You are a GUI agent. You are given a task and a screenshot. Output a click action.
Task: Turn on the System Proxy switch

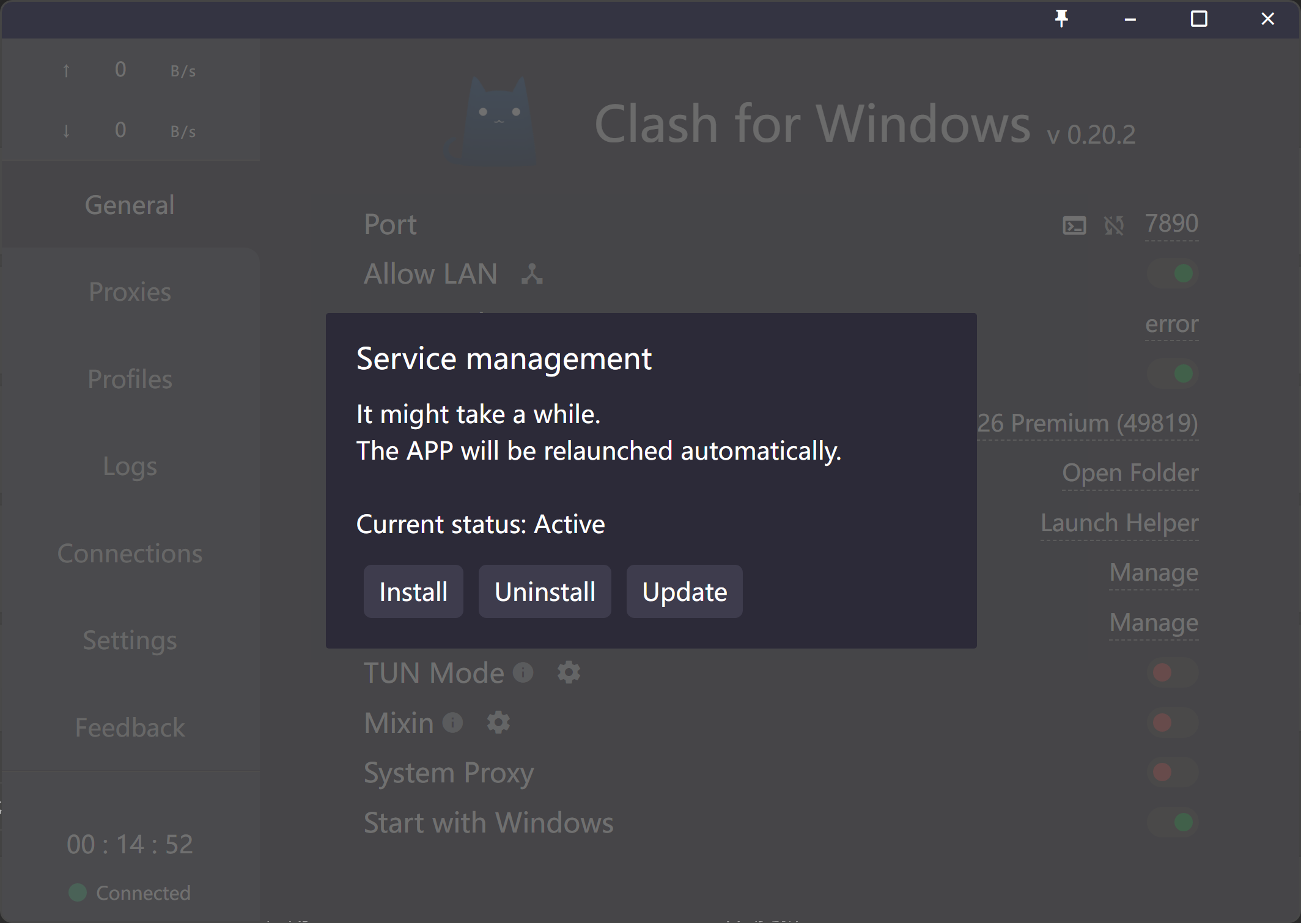pos(1173,772)
